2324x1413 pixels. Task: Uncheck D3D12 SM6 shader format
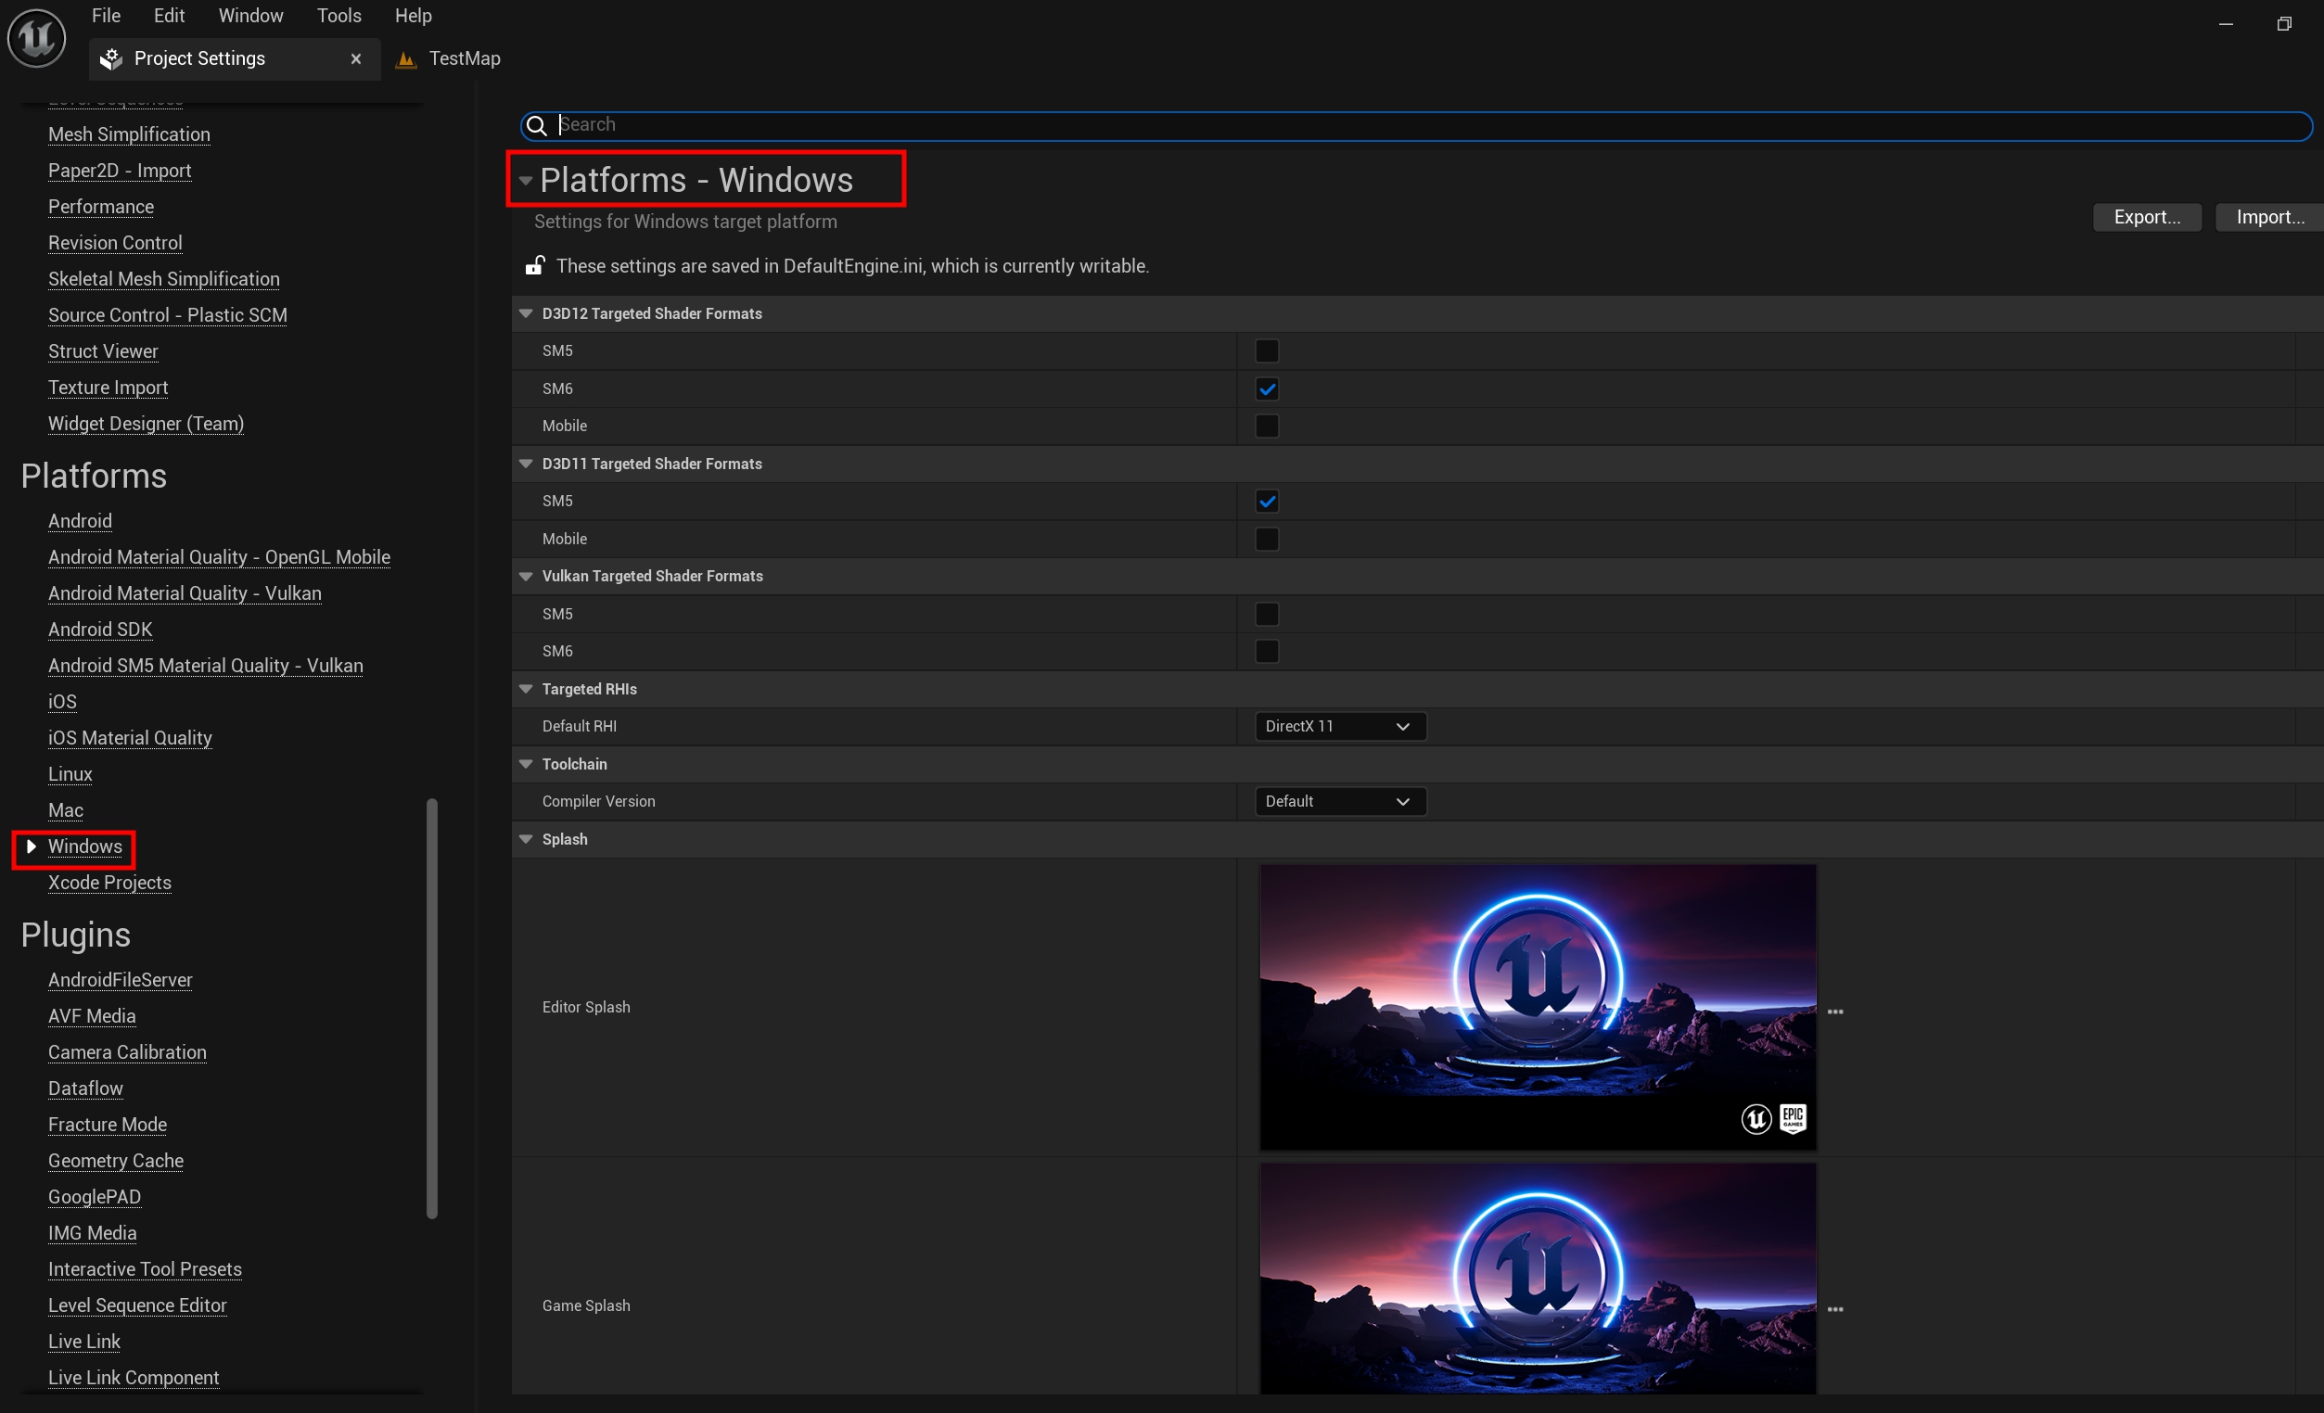[1267, 388]
